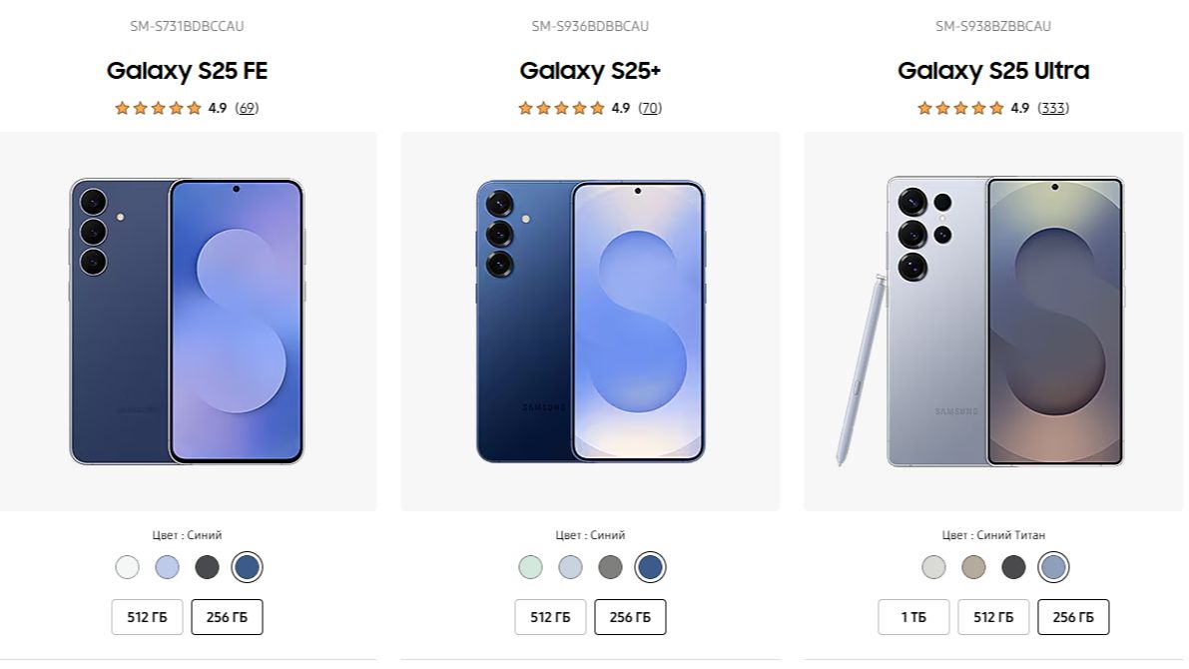Select blue titanium swatch for S25 Ultra
Image resolution: width=1189 pixels, height=669 pixels.
1053,567
